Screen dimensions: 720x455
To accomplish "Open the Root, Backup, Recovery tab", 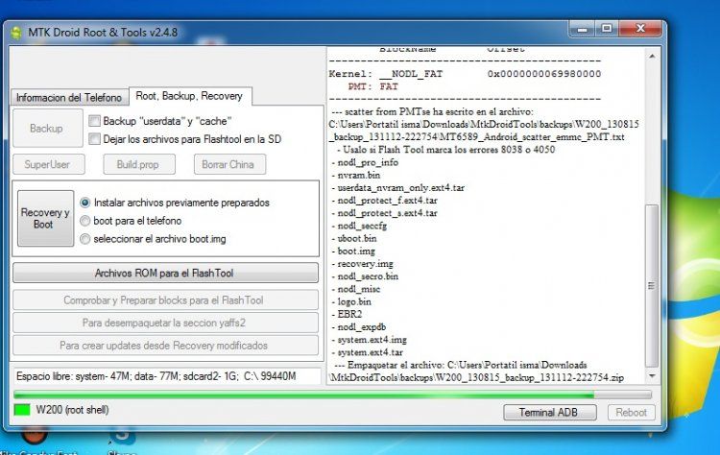I will click(x=189, y=96).
